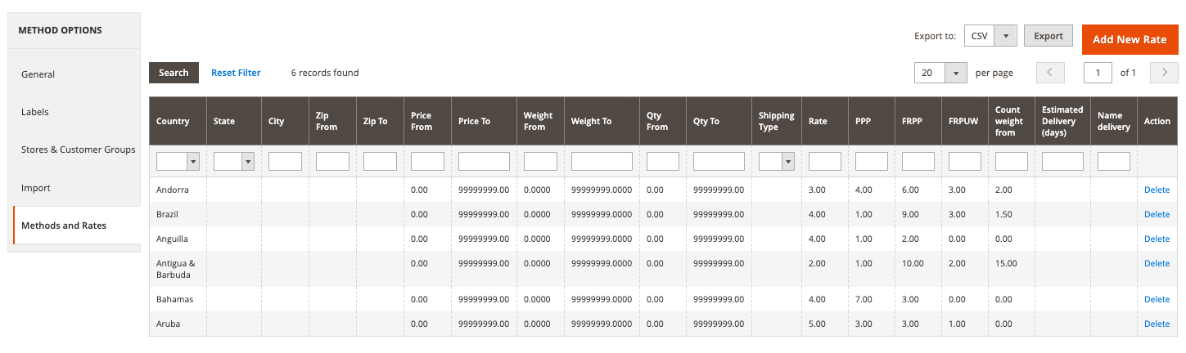
Task: Click the Export button
Action: pyautogui.click(x=1048, y=36)
